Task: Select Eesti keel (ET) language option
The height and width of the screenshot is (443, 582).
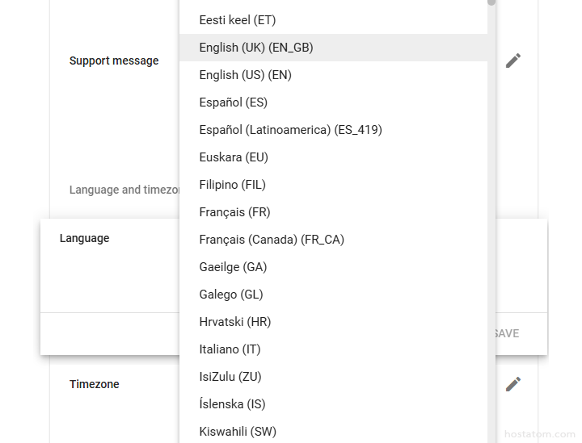Action: tap(238, 20)
